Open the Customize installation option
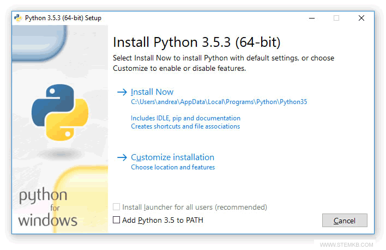386x250 pixels. coord(173,157)
